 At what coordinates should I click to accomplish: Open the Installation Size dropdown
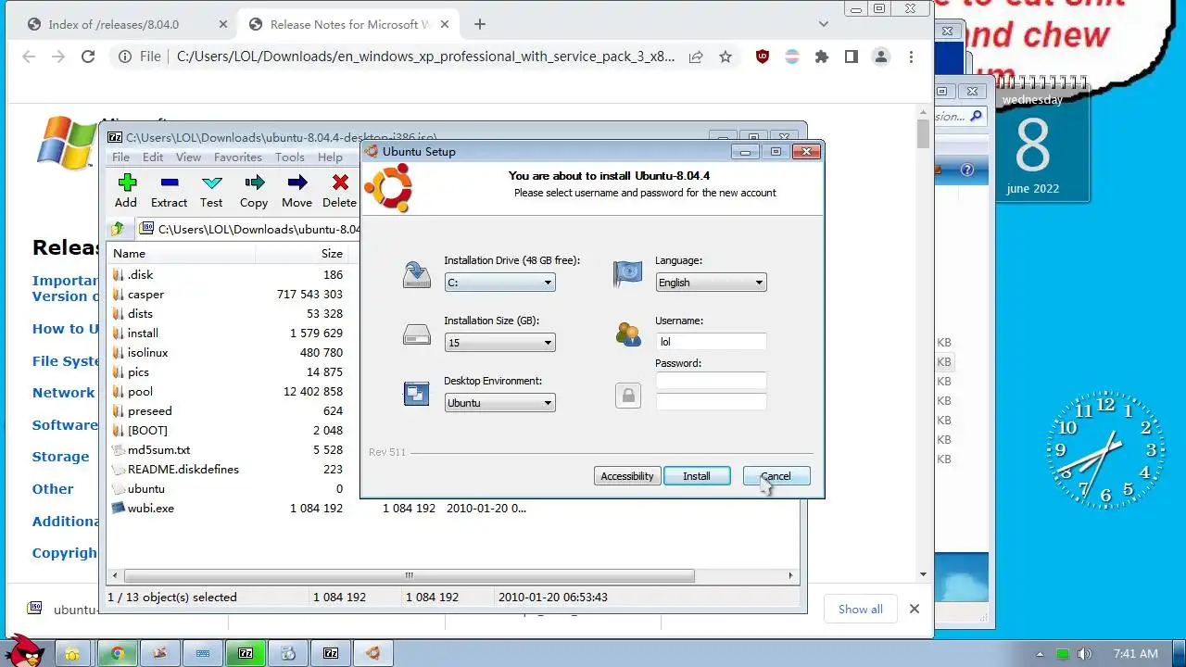coord(499,342)
